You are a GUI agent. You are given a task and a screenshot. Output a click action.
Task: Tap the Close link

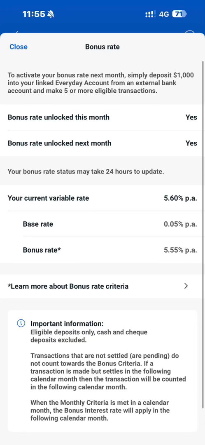(19, 47)
